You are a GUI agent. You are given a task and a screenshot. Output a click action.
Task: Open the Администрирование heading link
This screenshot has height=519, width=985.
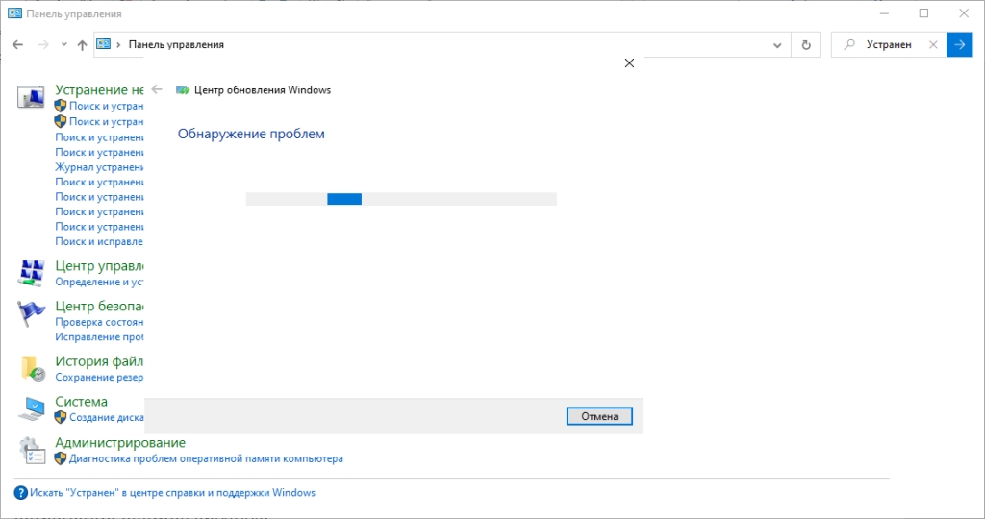coord(120,442)
